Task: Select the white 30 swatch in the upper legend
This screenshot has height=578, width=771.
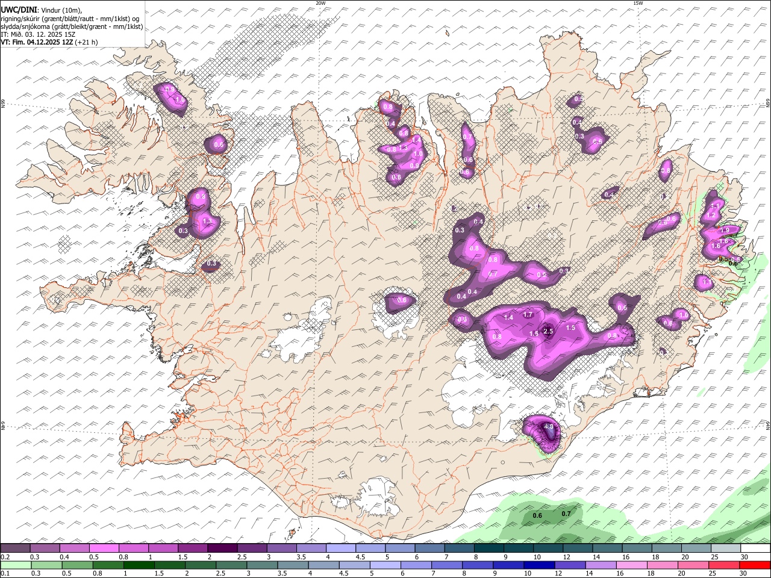Action: pyautogui.click(x=755, y=548)
